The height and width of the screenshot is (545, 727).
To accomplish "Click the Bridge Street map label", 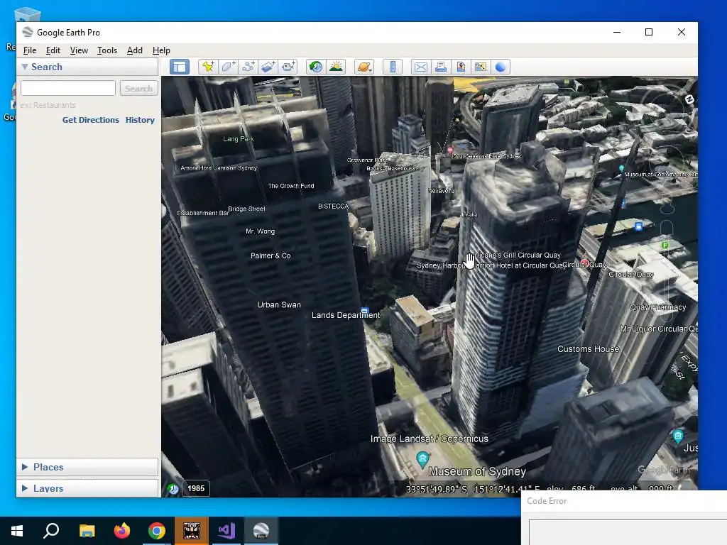I will [246, 209].
